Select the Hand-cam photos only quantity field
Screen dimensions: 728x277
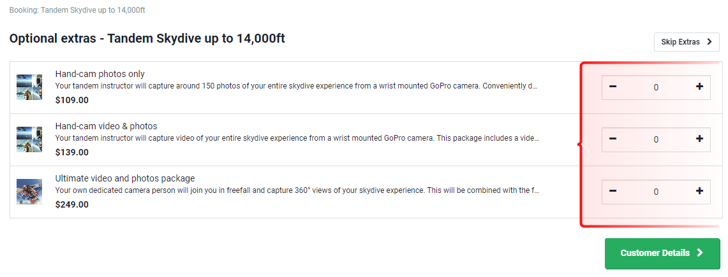(x=656, y=87)
